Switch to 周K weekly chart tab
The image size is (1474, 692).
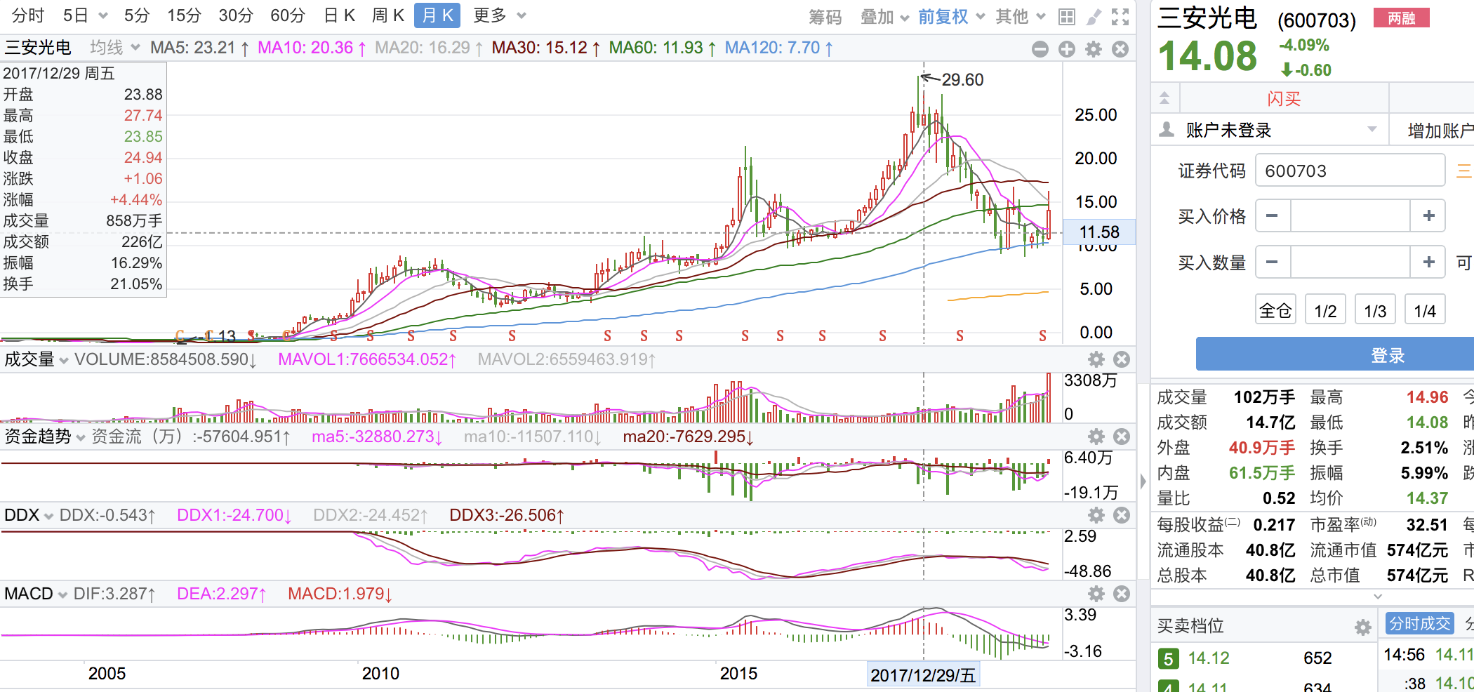tap(388, 15)
